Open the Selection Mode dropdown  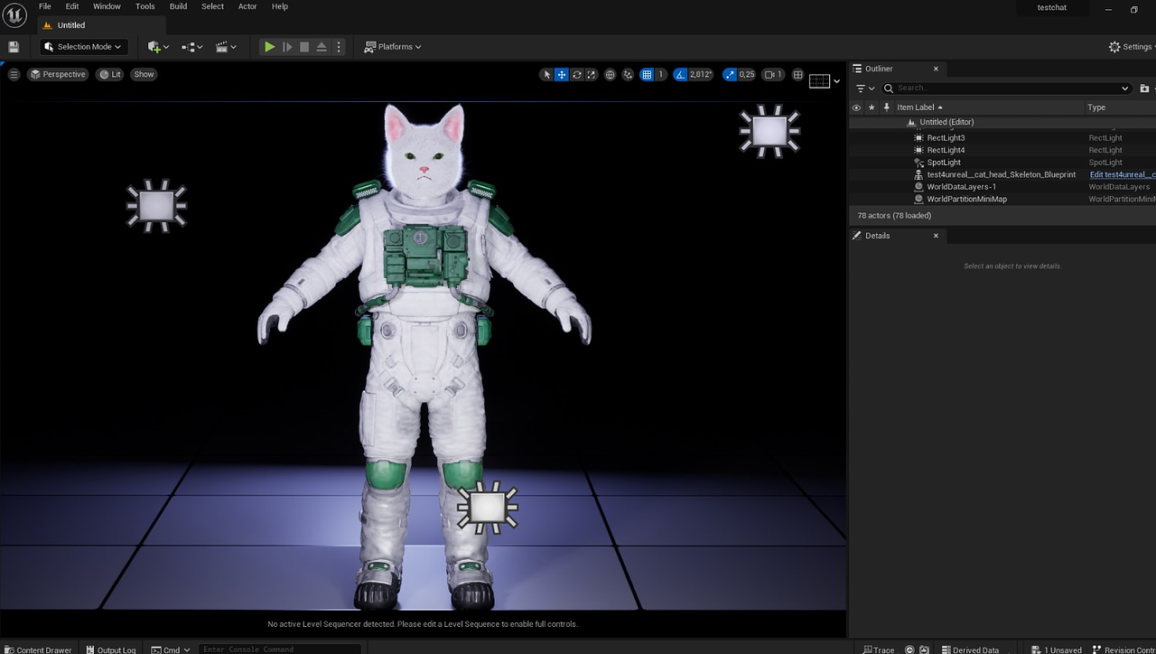coord(83,47)
